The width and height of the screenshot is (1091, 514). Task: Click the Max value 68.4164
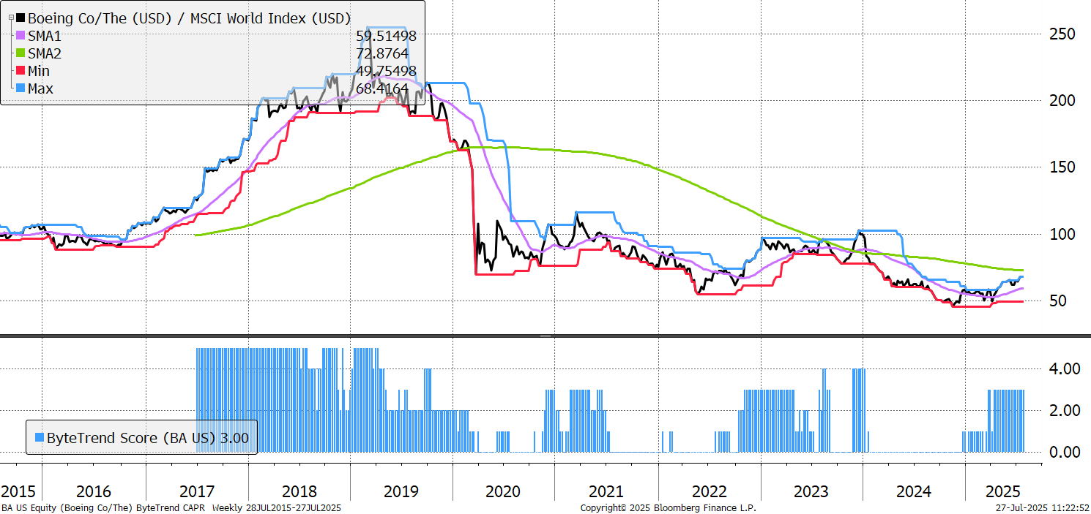click(382, 88)
